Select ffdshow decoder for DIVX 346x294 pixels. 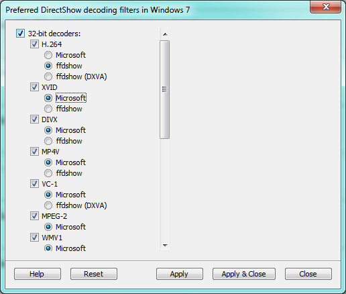click(x=48, y=141)
